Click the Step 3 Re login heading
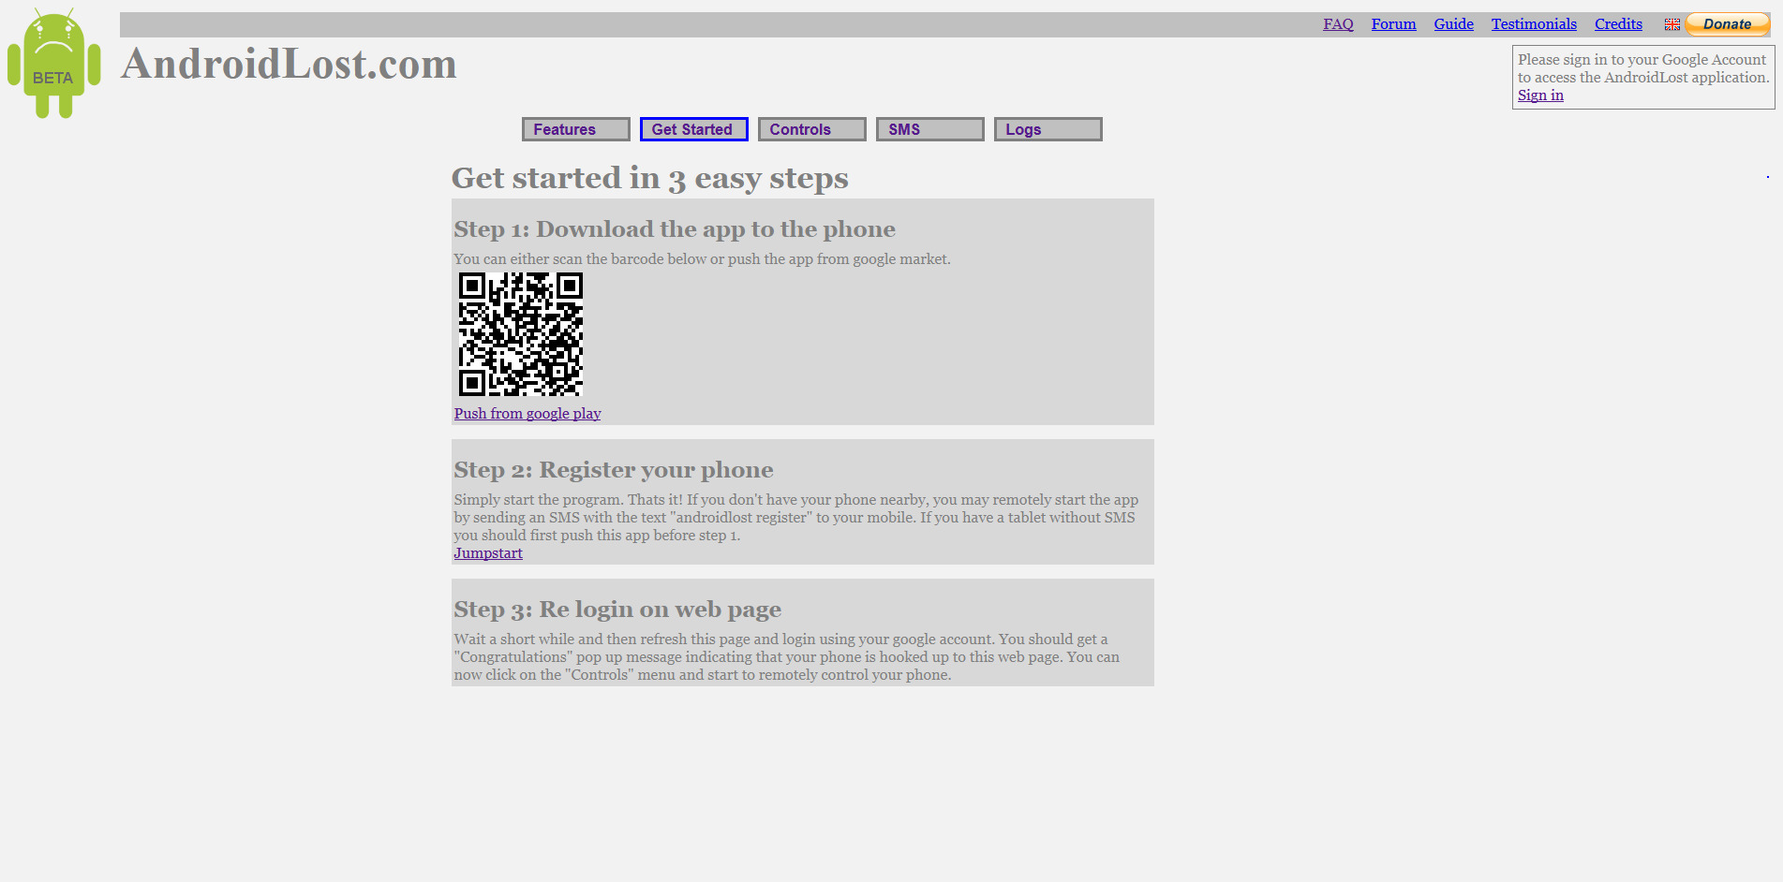This screenshot has height=882, width=1783. click(x=617, y=610)
